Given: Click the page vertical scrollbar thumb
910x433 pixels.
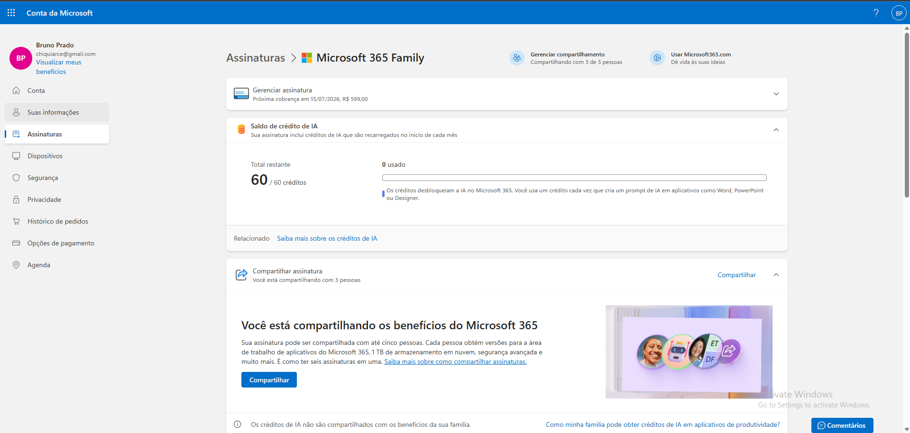Looking at the screenshot, I should coord(907,115).
